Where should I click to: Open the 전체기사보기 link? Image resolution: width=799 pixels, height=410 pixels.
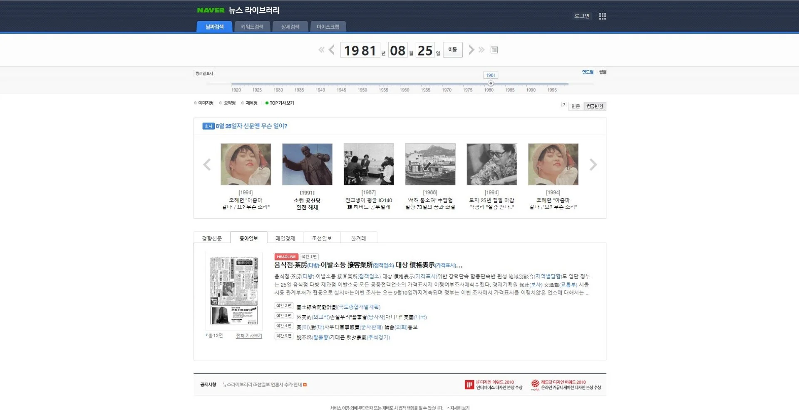click(249, 336)
